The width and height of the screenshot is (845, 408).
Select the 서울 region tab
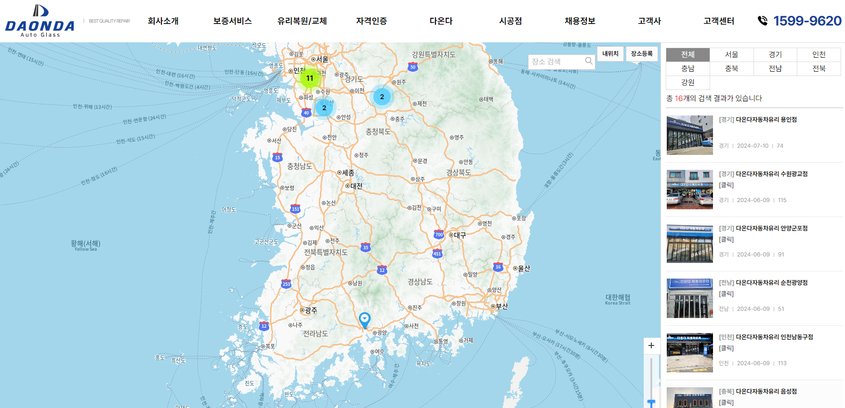[732, 54]
